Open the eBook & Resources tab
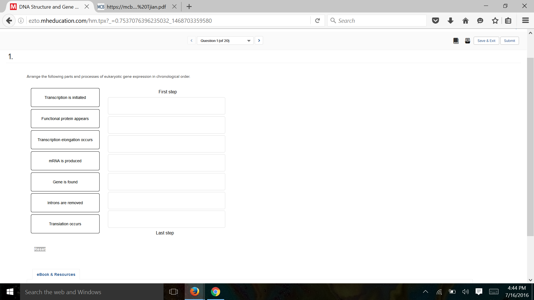Image resolution: width=534 pixels, height=300 pixels. (x=56, y=274)
